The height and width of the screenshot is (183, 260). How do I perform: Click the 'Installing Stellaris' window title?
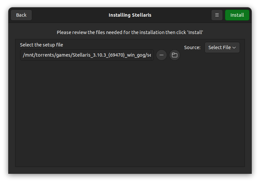point(130,15)
